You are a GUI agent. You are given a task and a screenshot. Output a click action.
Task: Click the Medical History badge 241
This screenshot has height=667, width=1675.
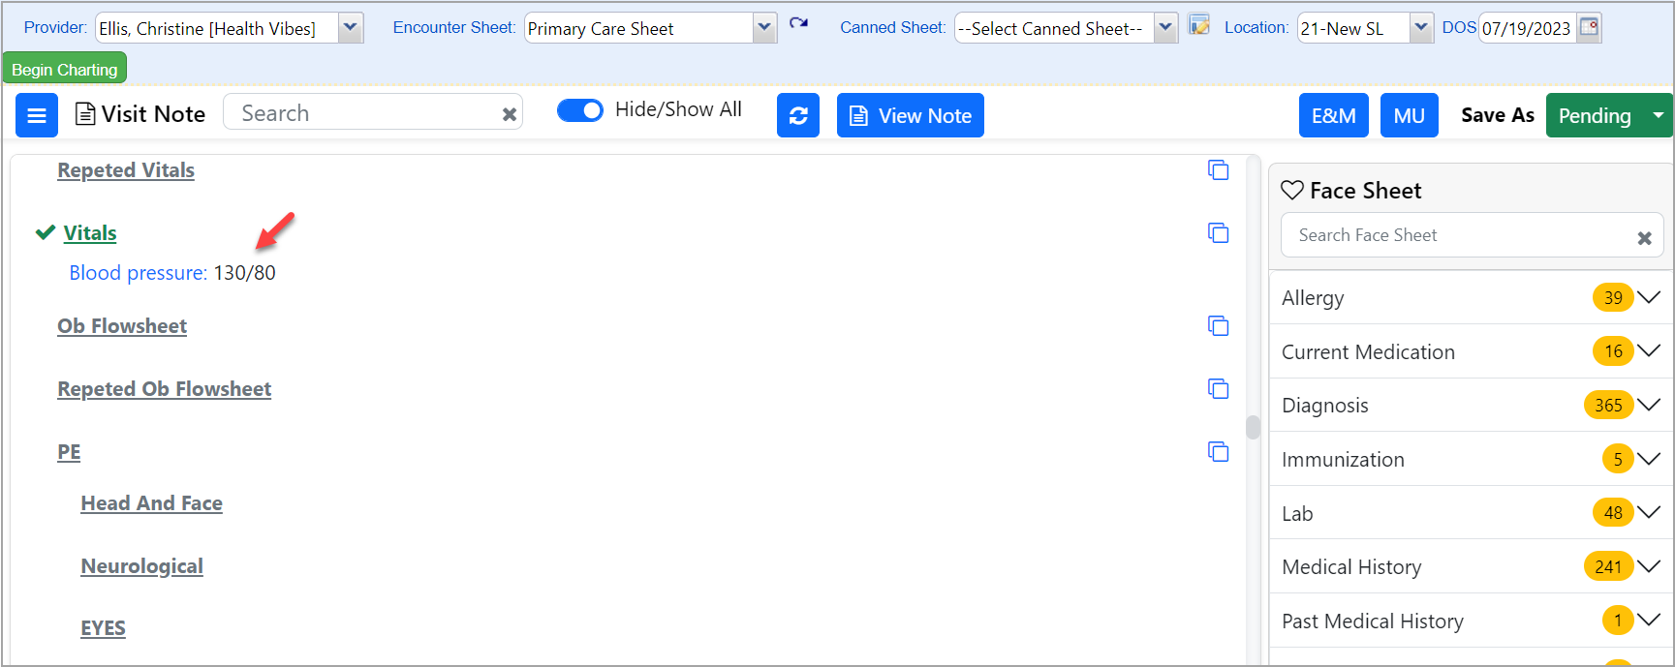point(1608,566)
